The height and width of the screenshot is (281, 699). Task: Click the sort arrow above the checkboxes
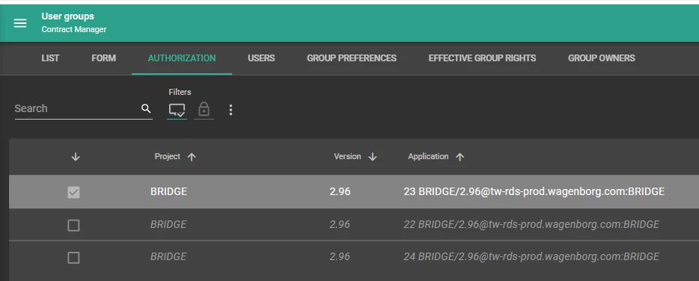pos(76,157)
